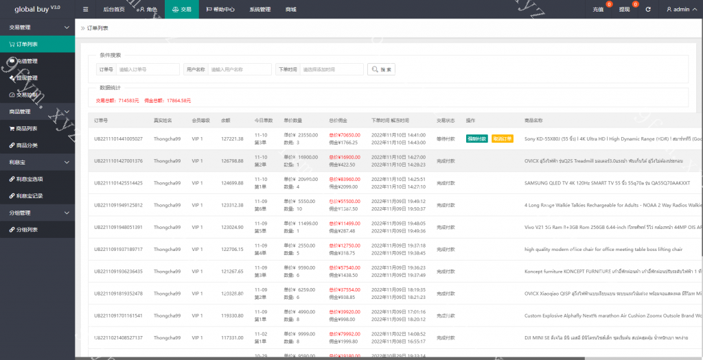Open 提现 in the top bar
This screenshot has height=360, width=703.
[x=625, y=10]
